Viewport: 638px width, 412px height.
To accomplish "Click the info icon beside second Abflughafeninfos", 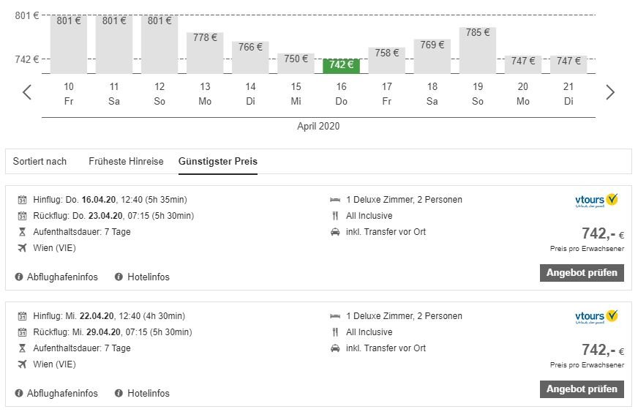I will pyautogui.click(x=19, y=394).
